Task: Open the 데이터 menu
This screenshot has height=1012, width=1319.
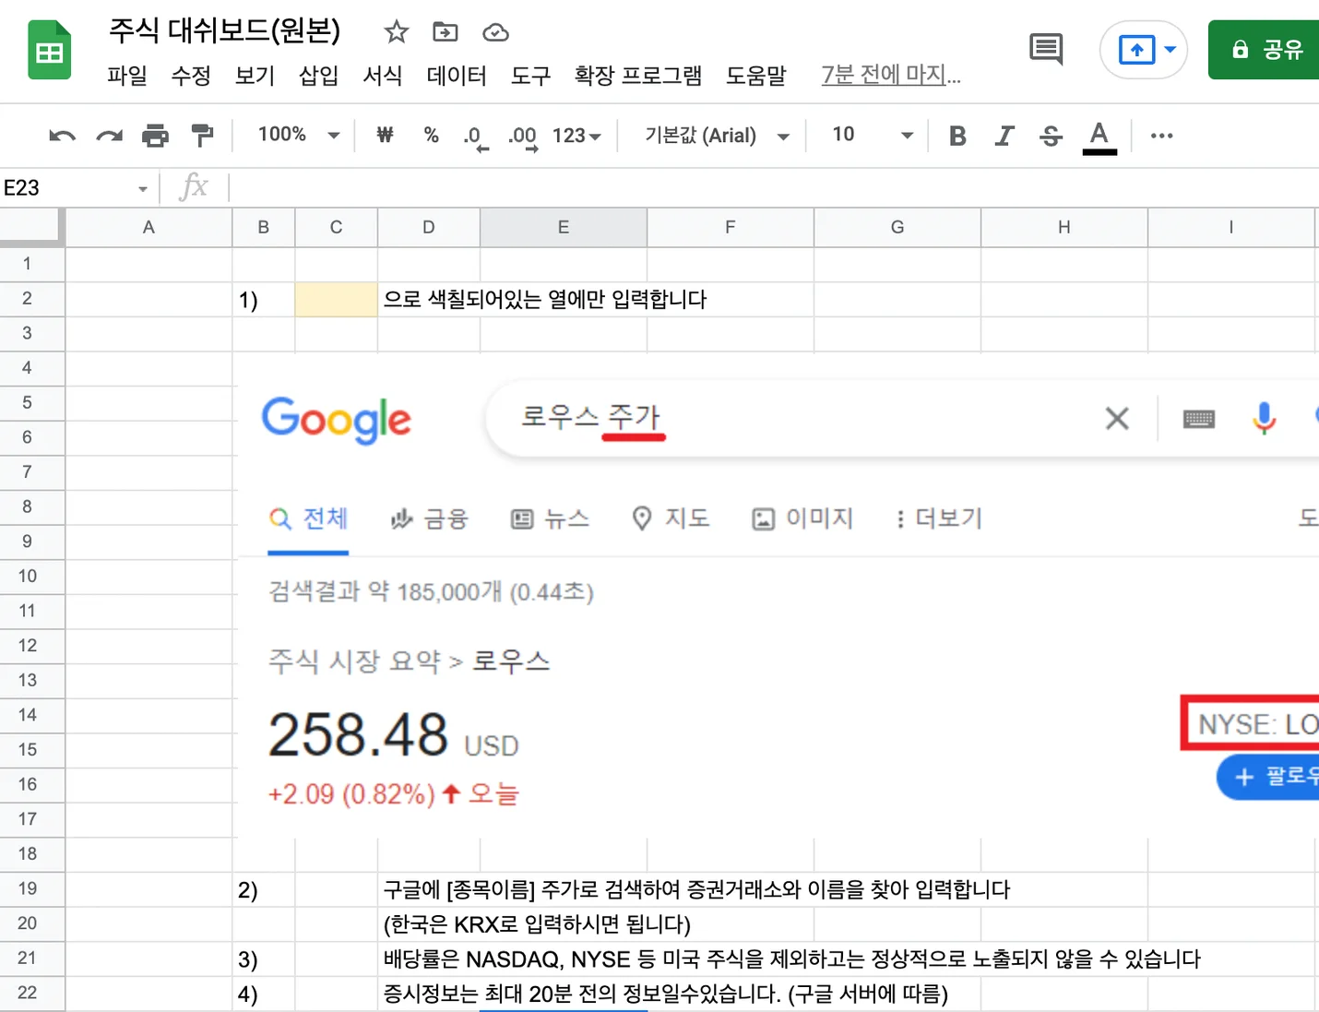Action: click(x=456, y=76)
